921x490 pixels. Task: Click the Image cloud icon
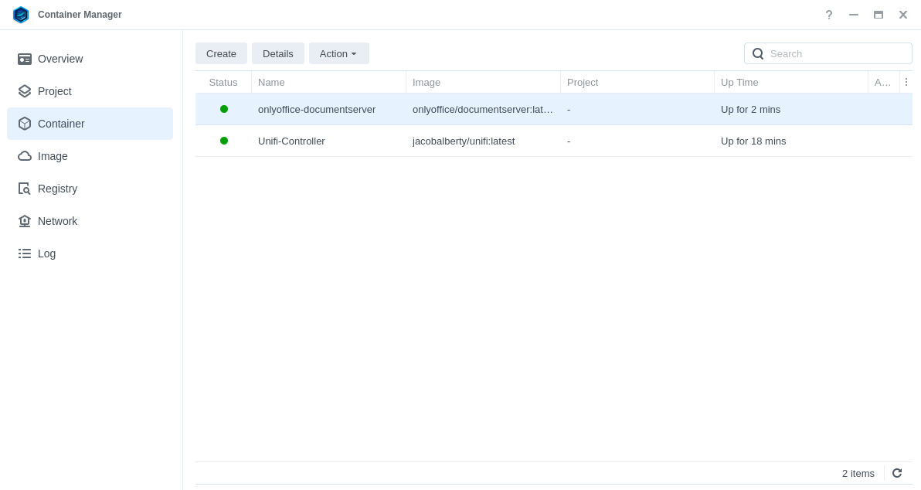coord(25,156)
